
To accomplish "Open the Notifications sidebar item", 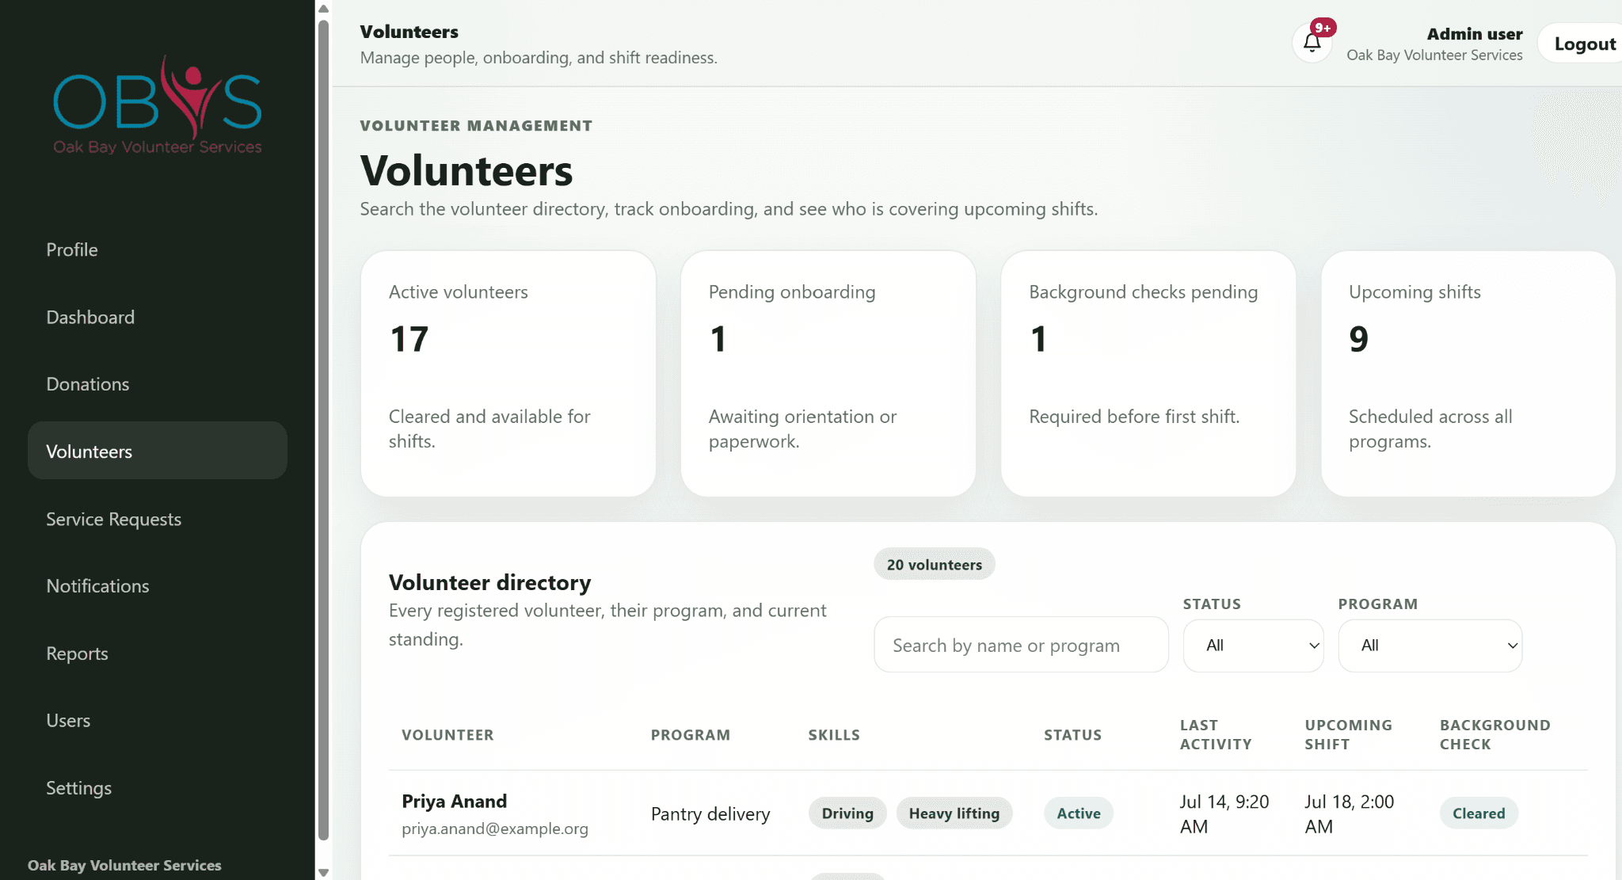I will coord(157,586).
